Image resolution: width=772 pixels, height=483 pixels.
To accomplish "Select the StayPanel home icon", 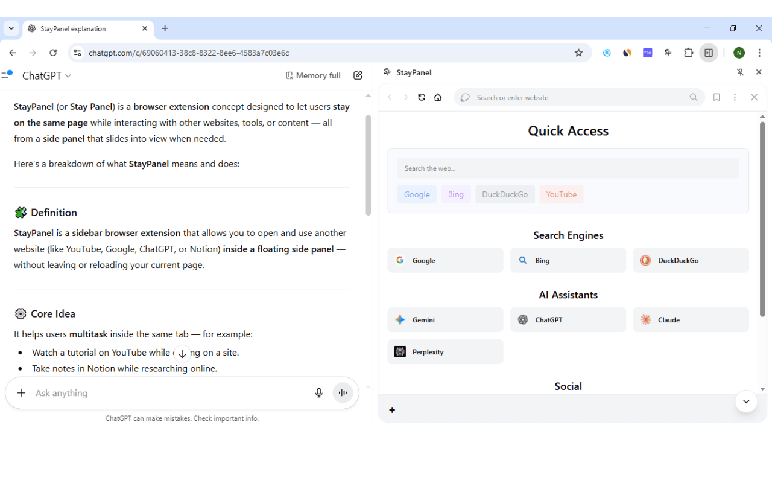I will (438, 97).
